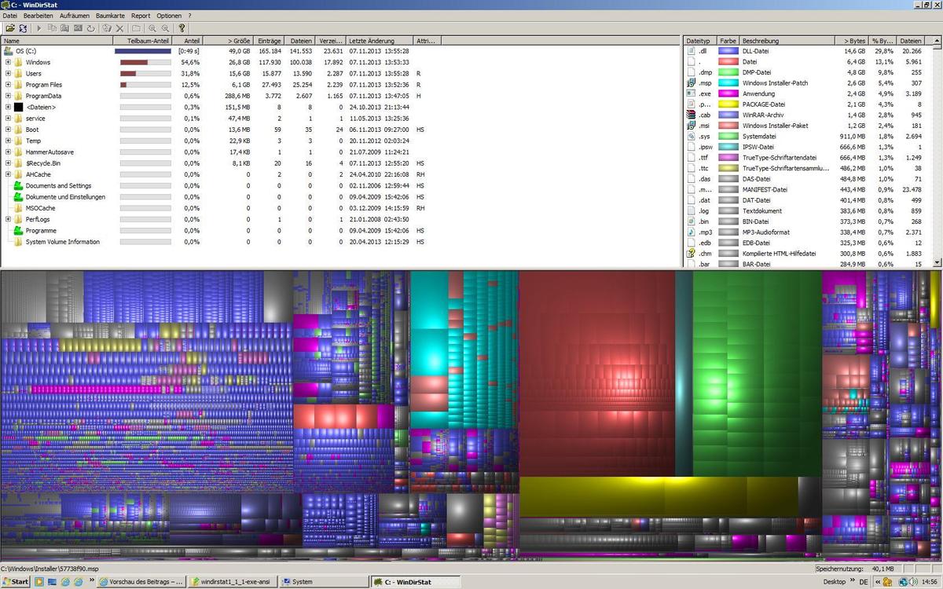The image size is (943, 589).
Task: Click the Zoom out magnifier icon
Action: click(x=165, y=28)
